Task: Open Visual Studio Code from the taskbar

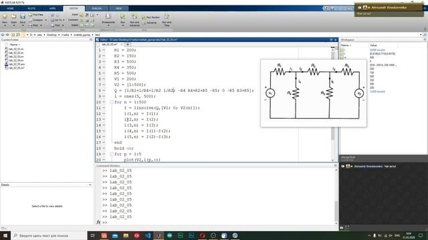Action: pos(148,235)
